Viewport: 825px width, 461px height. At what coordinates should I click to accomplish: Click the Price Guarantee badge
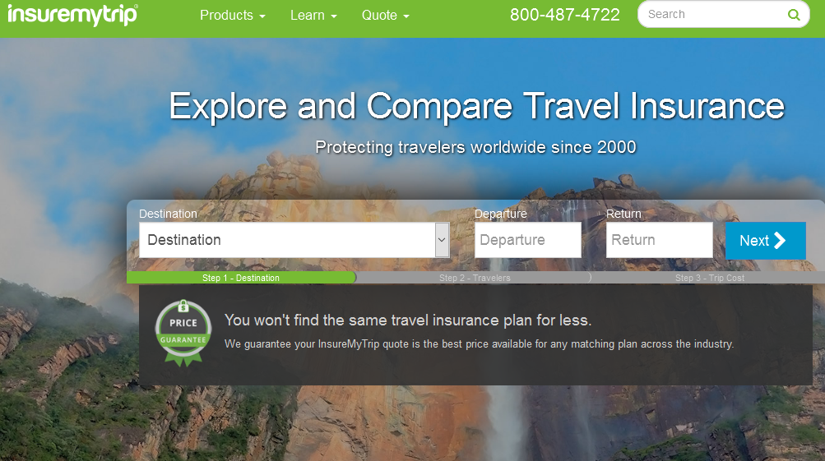point(183,333)
